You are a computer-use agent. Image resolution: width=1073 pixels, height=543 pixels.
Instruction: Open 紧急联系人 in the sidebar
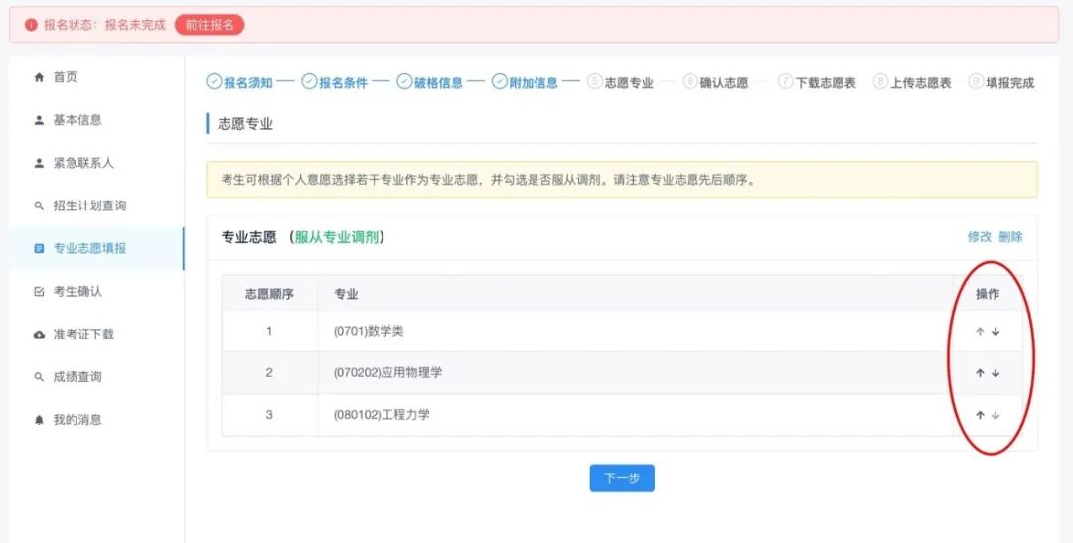coord(97,164)
